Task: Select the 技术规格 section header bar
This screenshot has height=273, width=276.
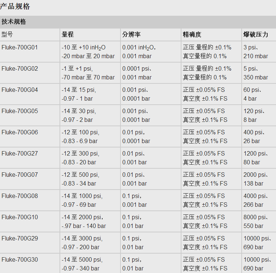Action: click(14, 22)
